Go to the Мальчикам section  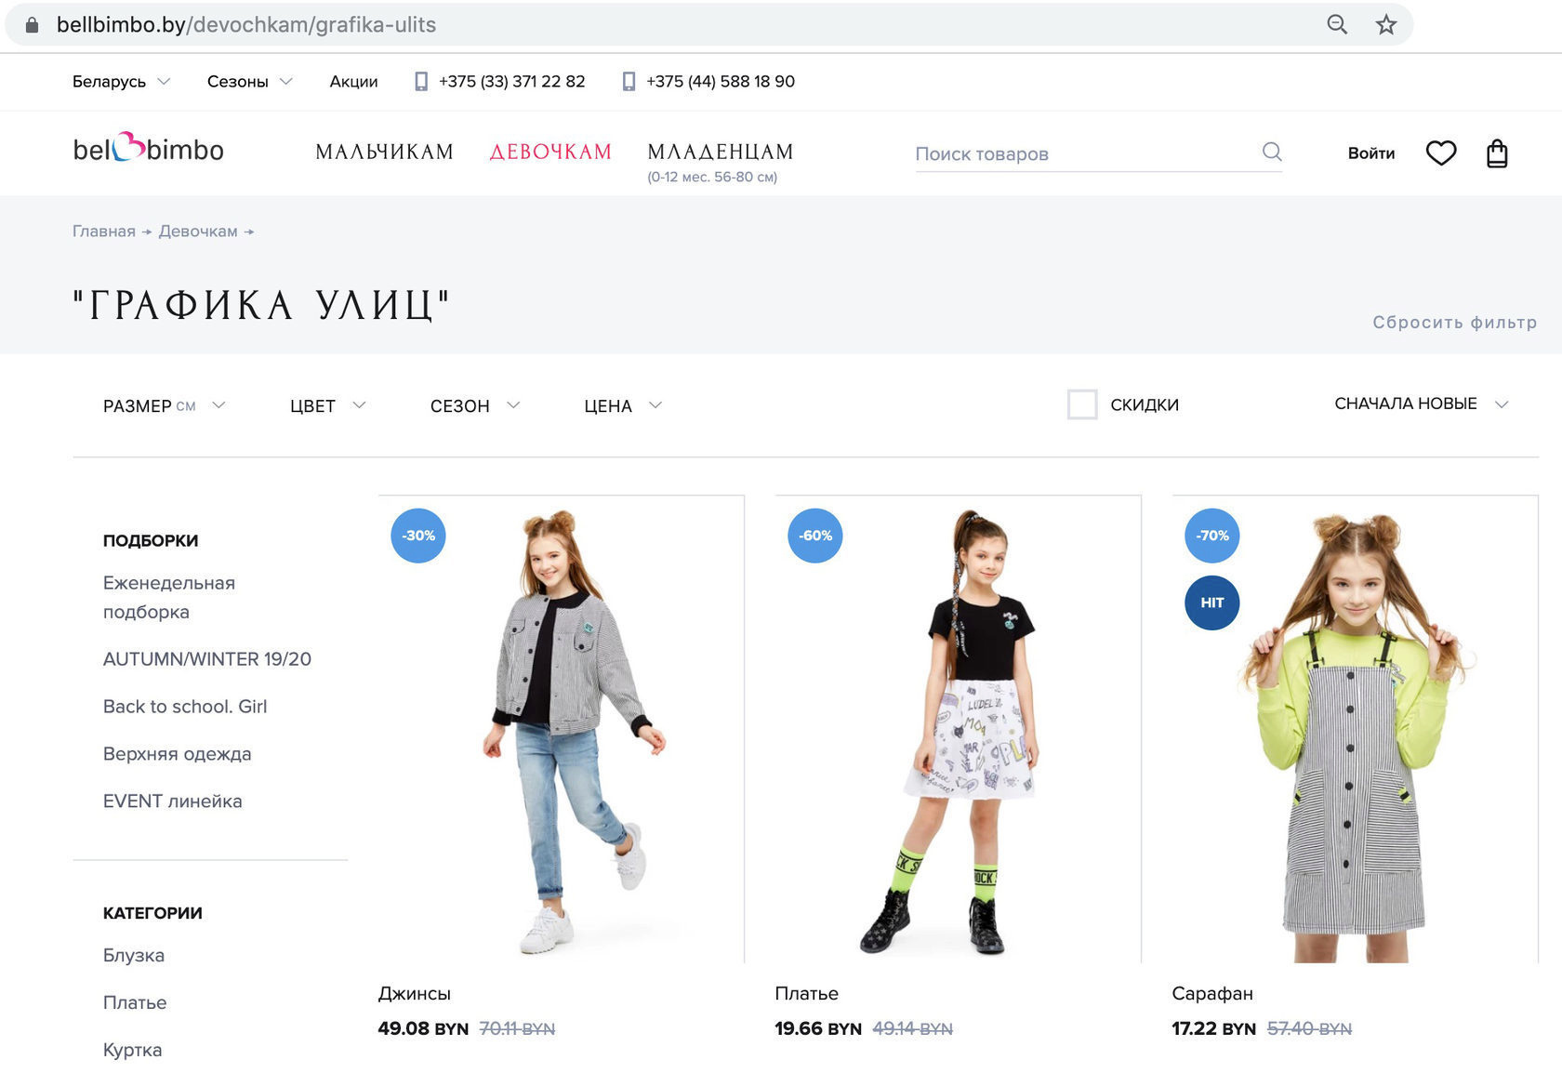pyautogui.click(x=384, y=152)
